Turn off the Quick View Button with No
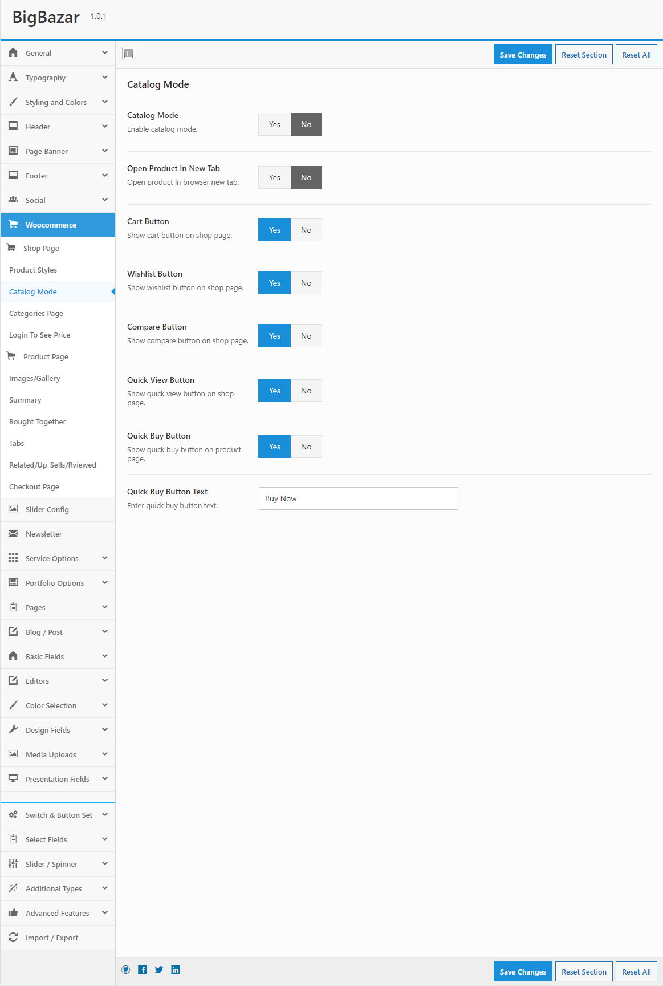The image size is (663, 986). point(306,391)
